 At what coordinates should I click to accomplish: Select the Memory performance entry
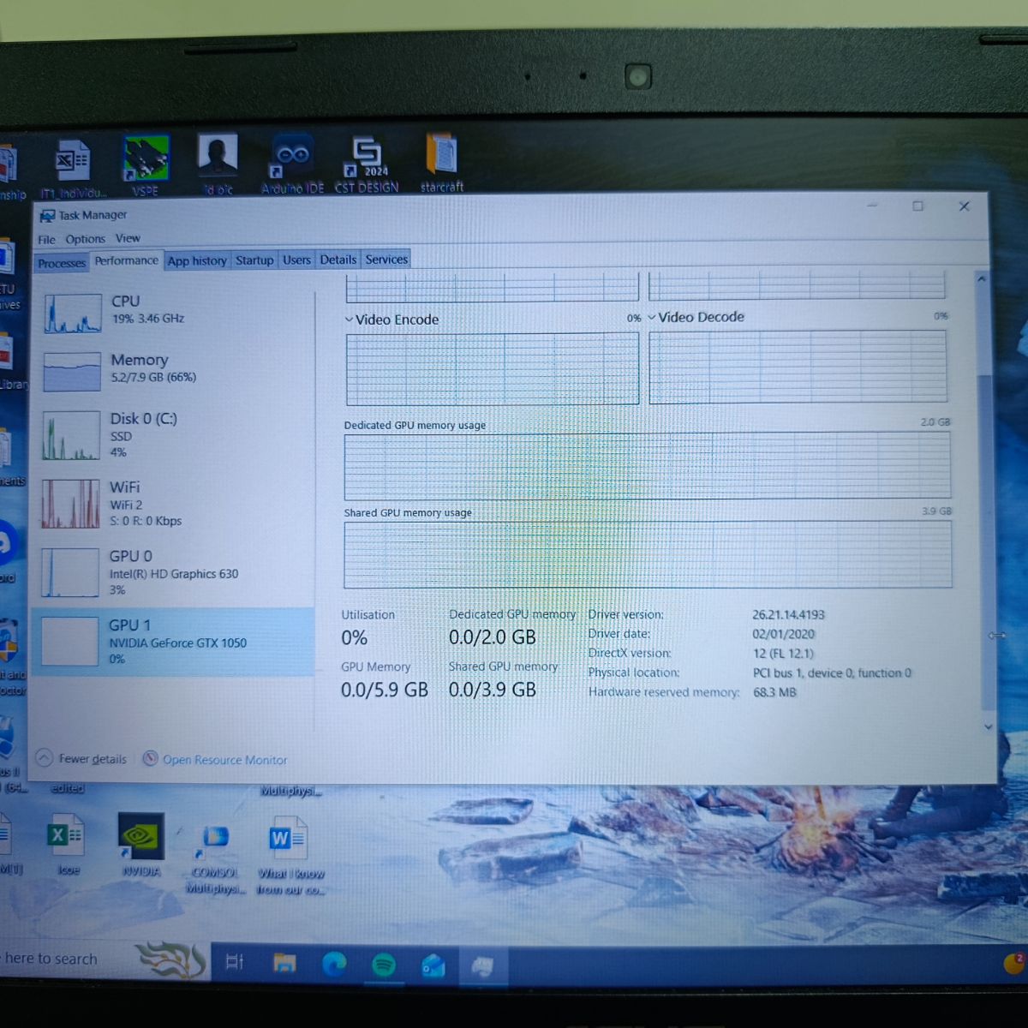coord(173,368)
